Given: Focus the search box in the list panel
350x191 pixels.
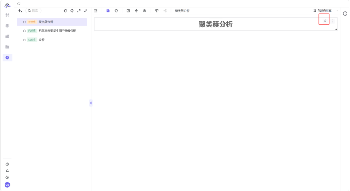Looking at the screenshot, I should pos(33,11).
